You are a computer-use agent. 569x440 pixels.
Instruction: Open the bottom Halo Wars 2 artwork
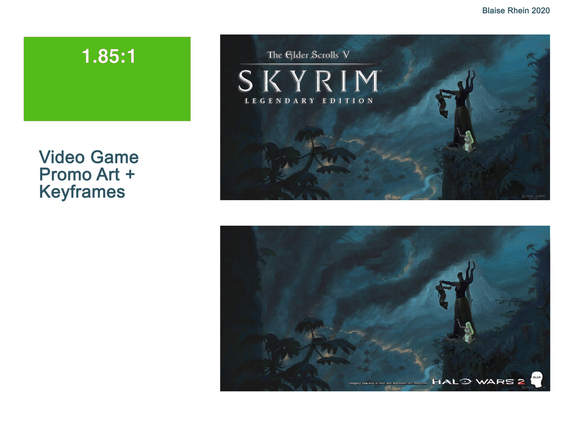pos(385,308)
